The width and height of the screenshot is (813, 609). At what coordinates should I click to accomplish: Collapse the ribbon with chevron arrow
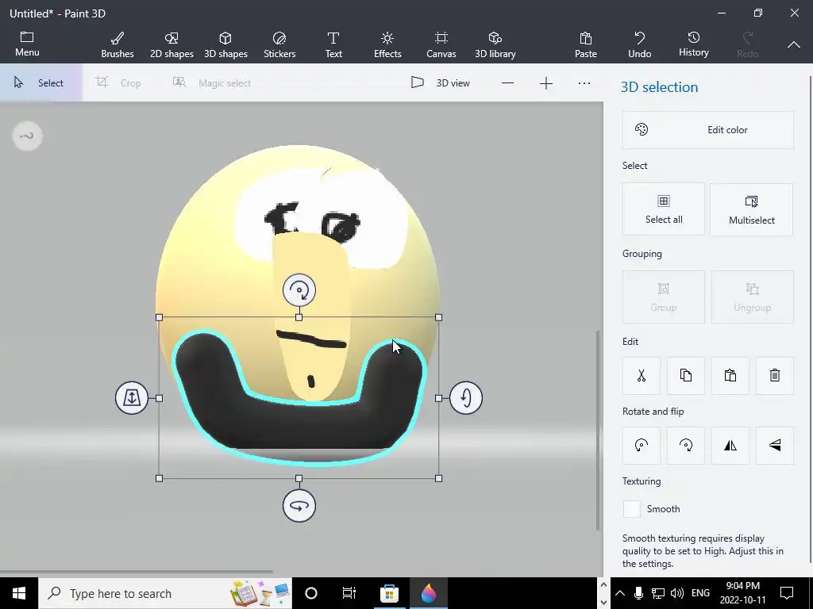pyautogui.click(x=794, y=45)
